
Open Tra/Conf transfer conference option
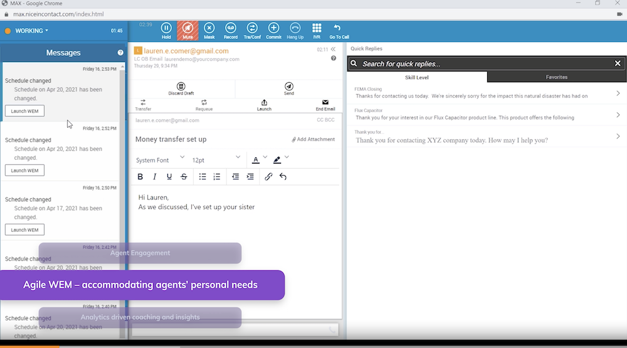[x=252, y=31]
